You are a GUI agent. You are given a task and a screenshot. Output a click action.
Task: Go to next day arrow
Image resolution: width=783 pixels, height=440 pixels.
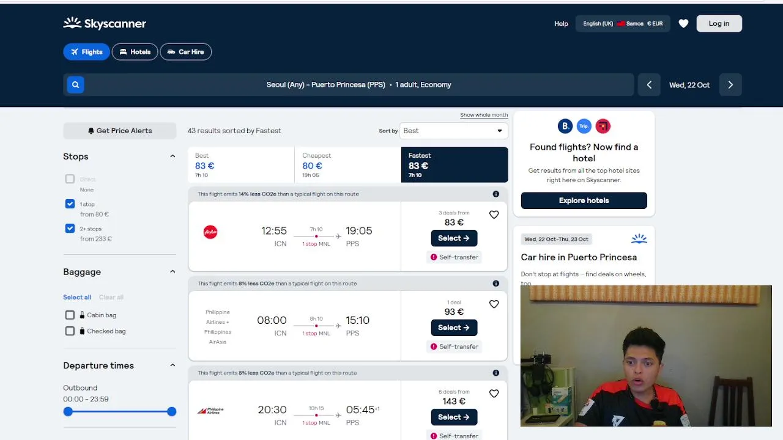(730, 85)
